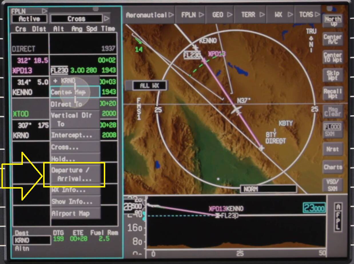The image size is (354, 264).
Task: Click the BTY DIRECT label on map
Action: click(276, 138)
